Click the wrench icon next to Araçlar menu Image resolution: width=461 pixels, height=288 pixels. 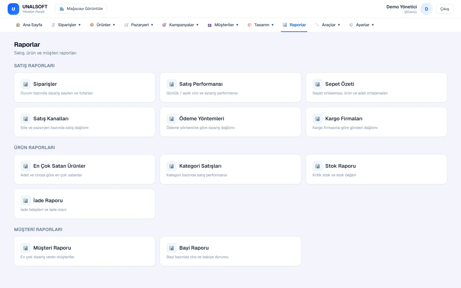(x=317, y=25)
